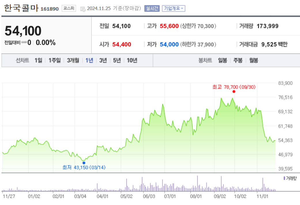Click the 시가 value 54,400
This screenshot has width=300, height=205.
click(x=122, y=45)
